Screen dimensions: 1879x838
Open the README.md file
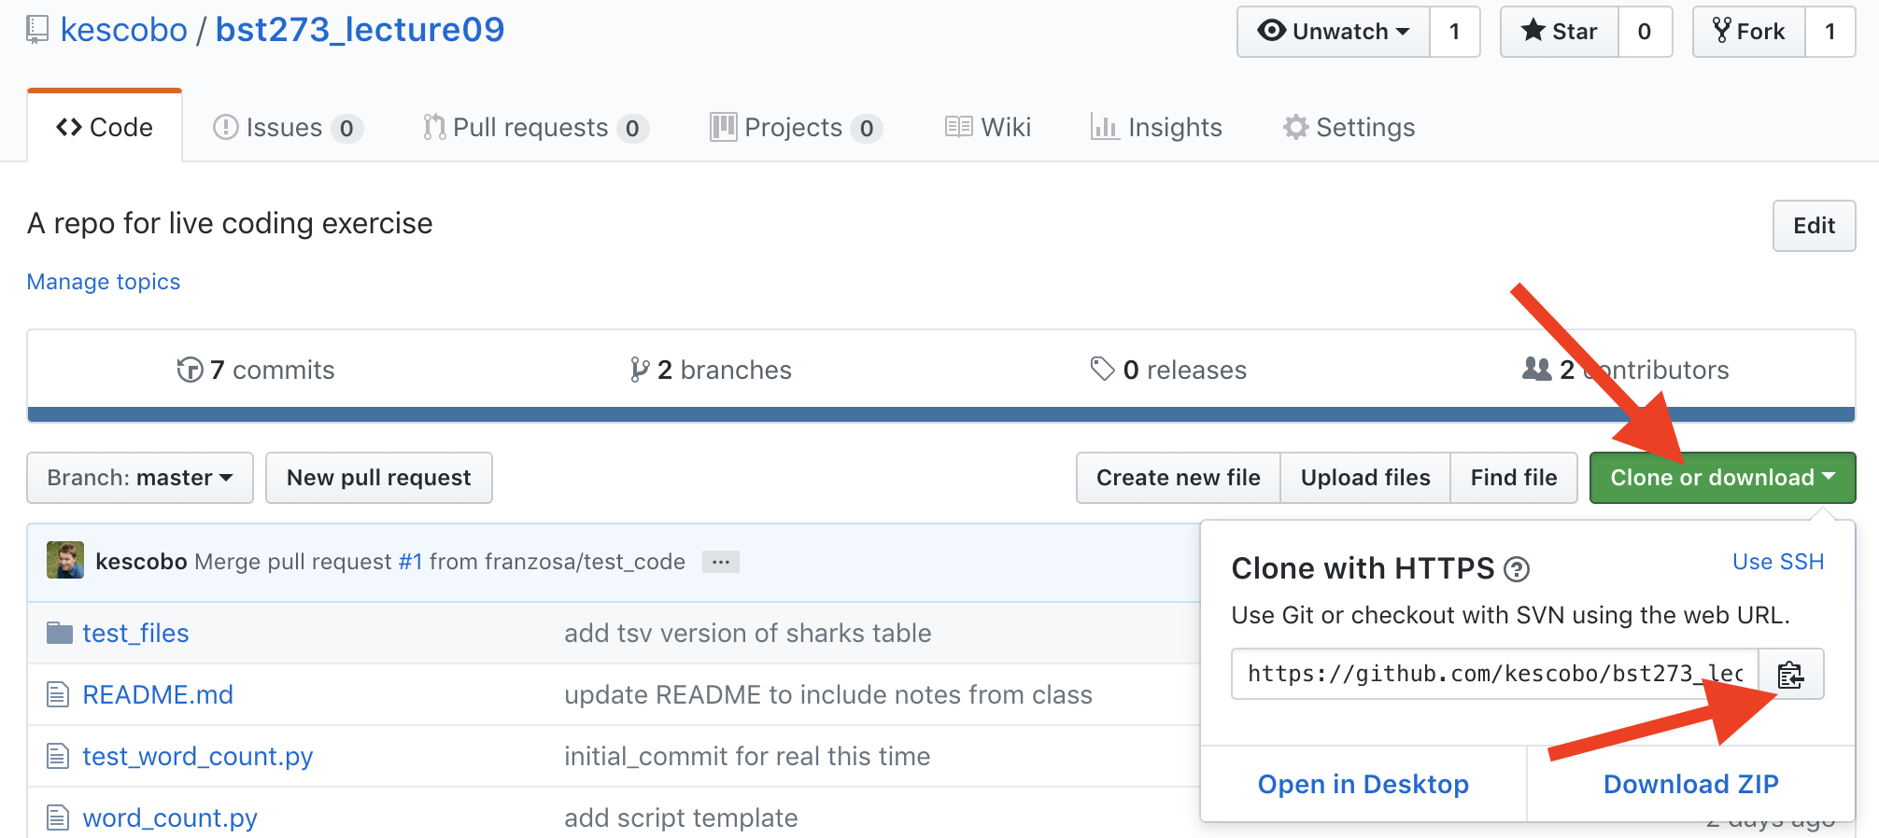coord(158,695)
